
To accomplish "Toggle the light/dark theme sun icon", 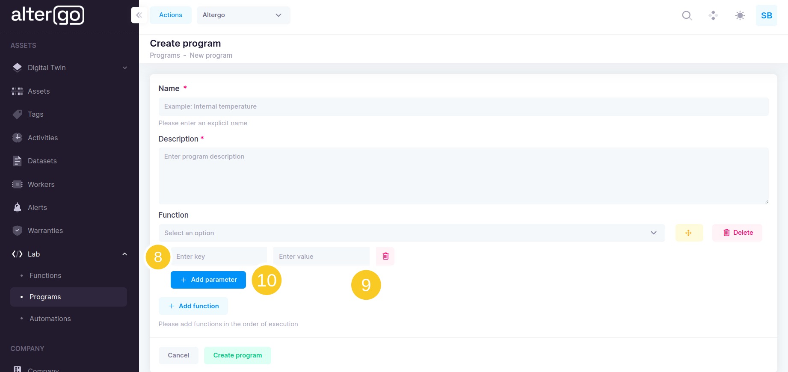I will click(x=740, y=15).
